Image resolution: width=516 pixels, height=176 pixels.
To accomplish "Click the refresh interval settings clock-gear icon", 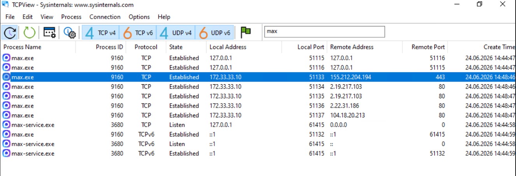I will click(x=70, y=33).
